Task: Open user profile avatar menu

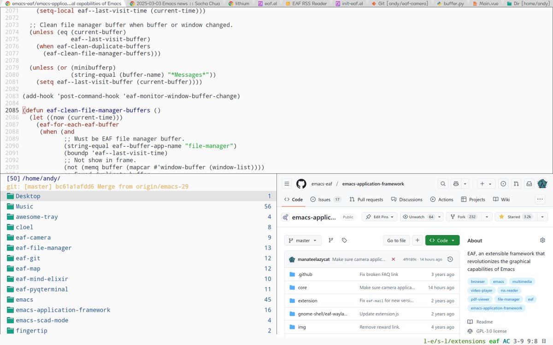Action: click(x=542, y=184)
